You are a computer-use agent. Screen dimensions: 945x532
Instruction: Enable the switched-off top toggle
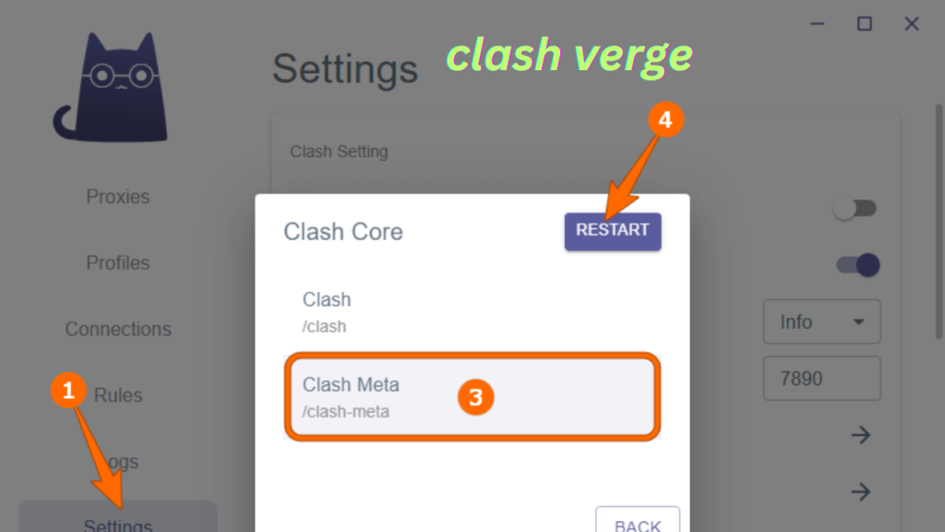[x=855, y=209]
